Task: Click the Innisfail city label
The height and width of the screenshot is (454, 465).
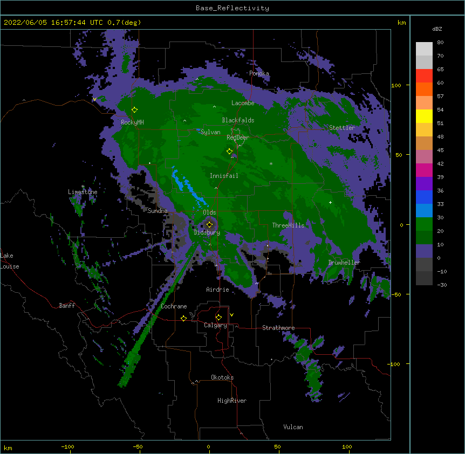Action: point(224,176)
